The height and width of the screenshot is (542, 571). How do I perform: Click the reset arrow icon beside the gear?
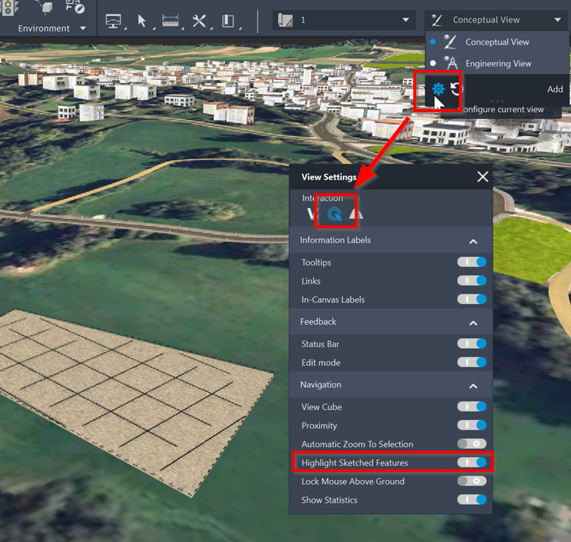pyautogui.click(x=457, y=89)
